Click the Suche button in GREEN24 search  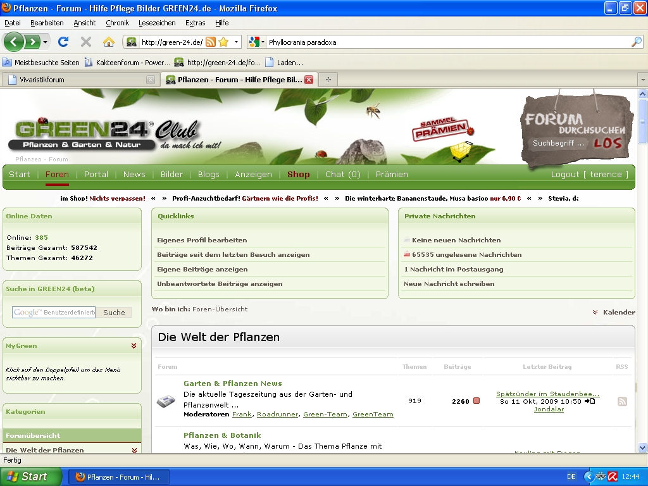(x=114, y=313)
